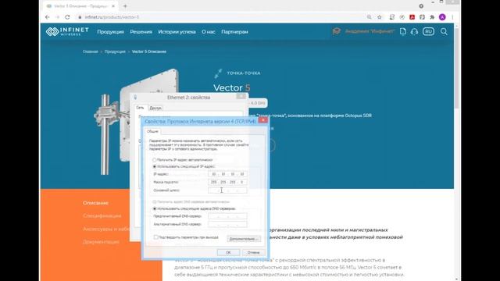This screenshot has height=281, width=500.
Task: Select the Спецификация sidebar item
Action: [x=102, y=216]
